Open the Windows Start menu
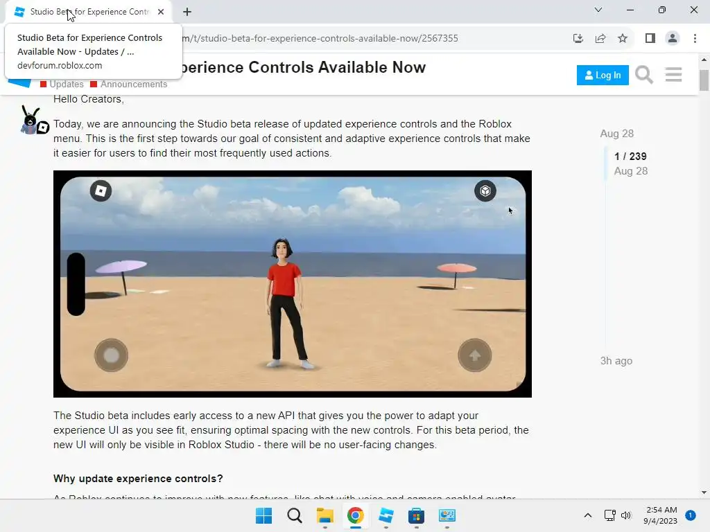Image resolution: width=710 pixels, height=532 pixels. pos(263,515)
